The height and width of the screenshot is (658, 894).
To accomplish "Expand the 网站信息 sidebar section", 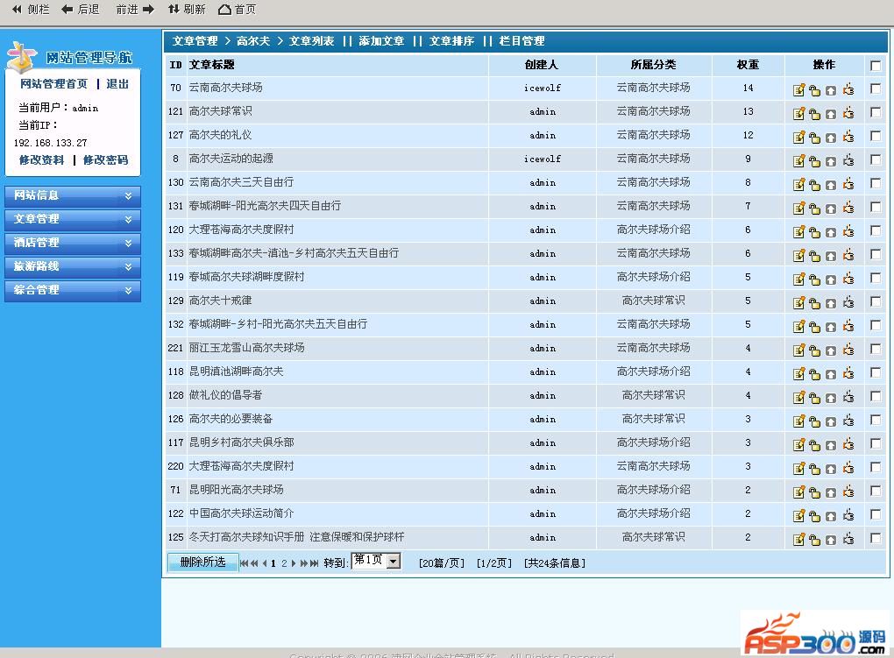I will click(73, 195).
